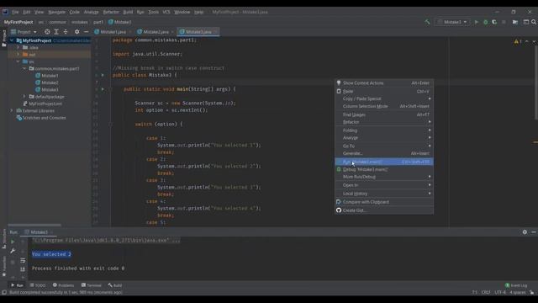Click the yellow warning indicator in editor
The image size is (538, 303).
click(x=518, y=41)
